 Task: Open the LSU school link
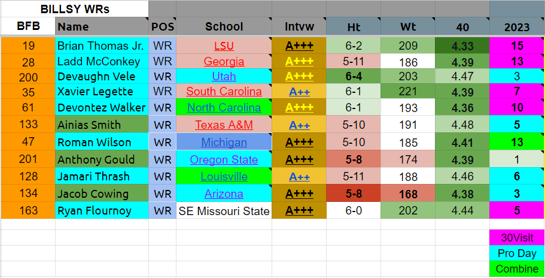click(x=224, y=46)
